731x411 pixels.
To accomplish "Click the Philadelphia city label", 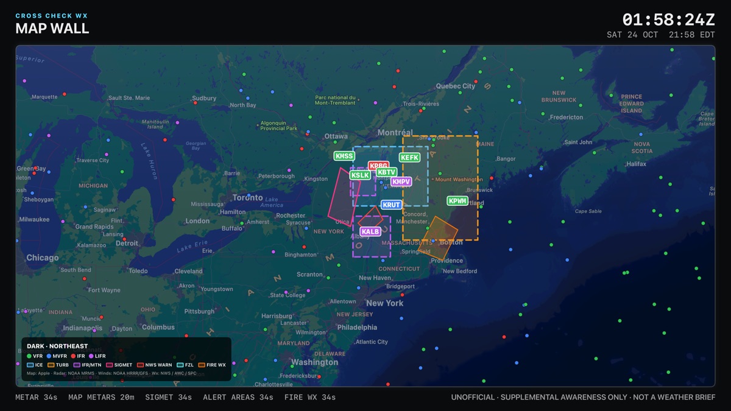I will (358, 326).
